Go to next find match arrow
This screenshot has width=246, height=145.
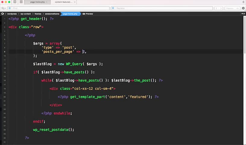[x=221, y=8]
